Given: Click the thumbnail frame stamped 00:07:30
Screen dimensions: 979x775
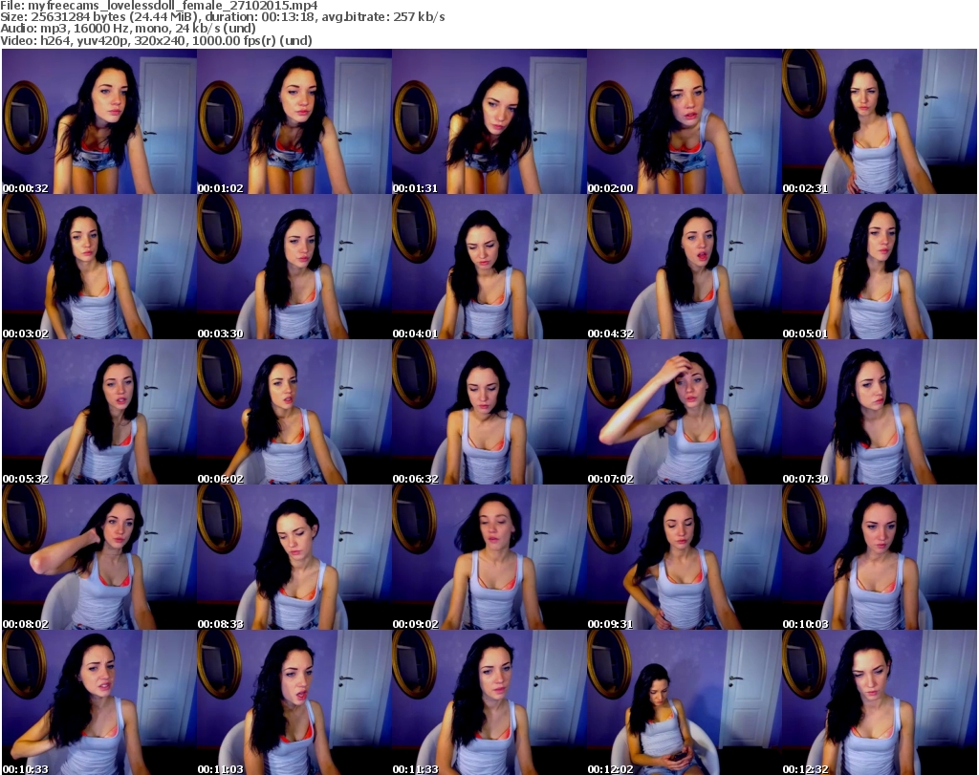Looking at the screenshot, I should tap(880, 412).
